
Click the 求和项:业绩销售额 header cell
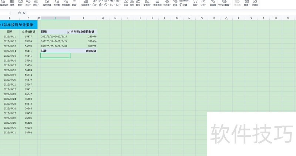pyautogui.click(x=84, y=31)
